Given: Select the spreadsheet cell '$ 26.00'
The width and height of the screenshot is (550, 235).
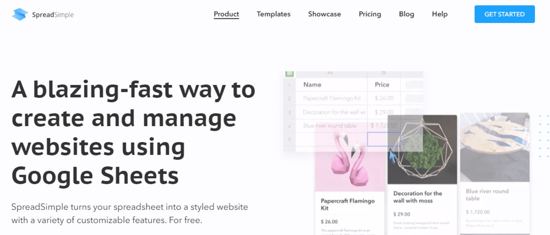Looking at the screenshot, I should (384, 98).
